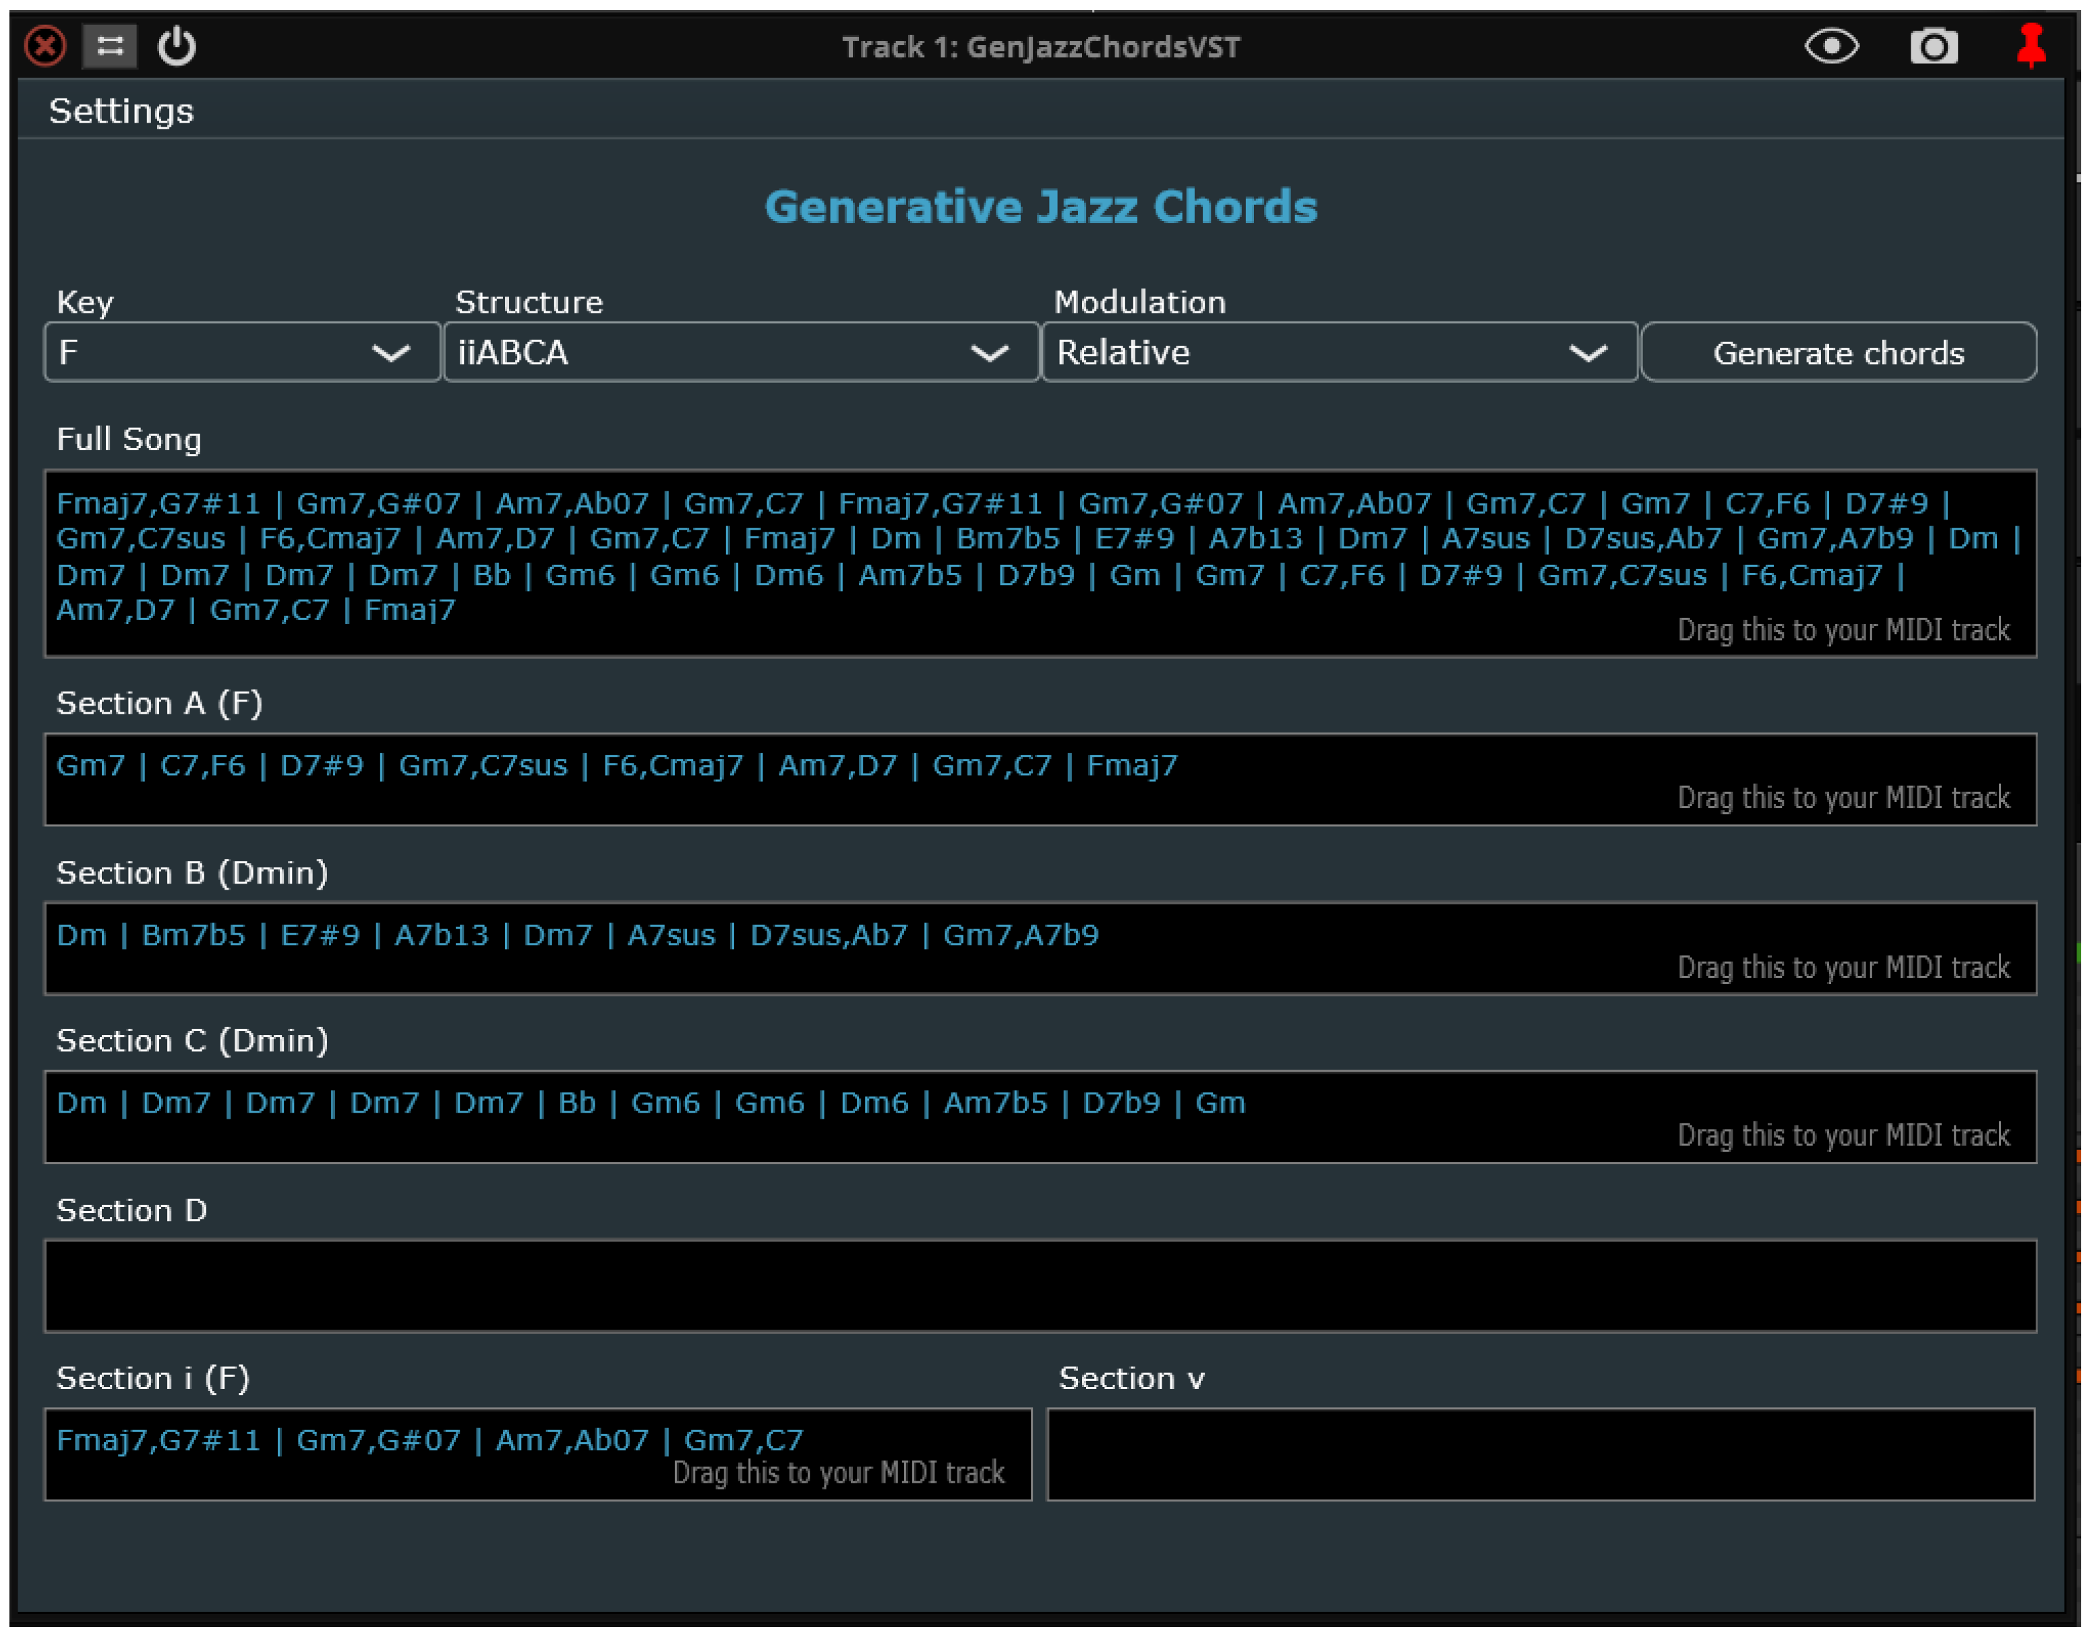Click the Track 1: GenJazzChordsVST title text
The width and height of the screenshot is (2092, 1637).
[x=1040, y=47]
